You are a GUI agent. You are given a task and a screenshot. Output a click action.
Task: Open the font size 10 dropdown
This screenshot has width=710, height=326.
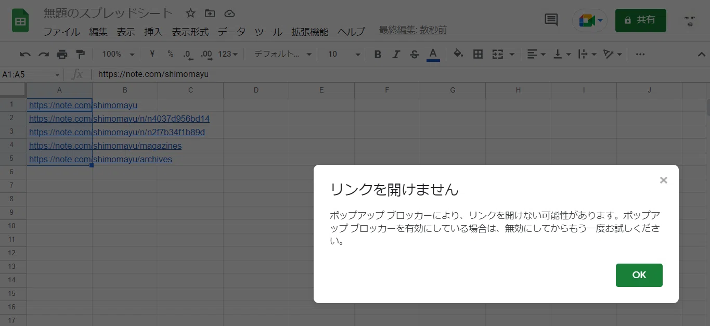[x=344, y=54]
